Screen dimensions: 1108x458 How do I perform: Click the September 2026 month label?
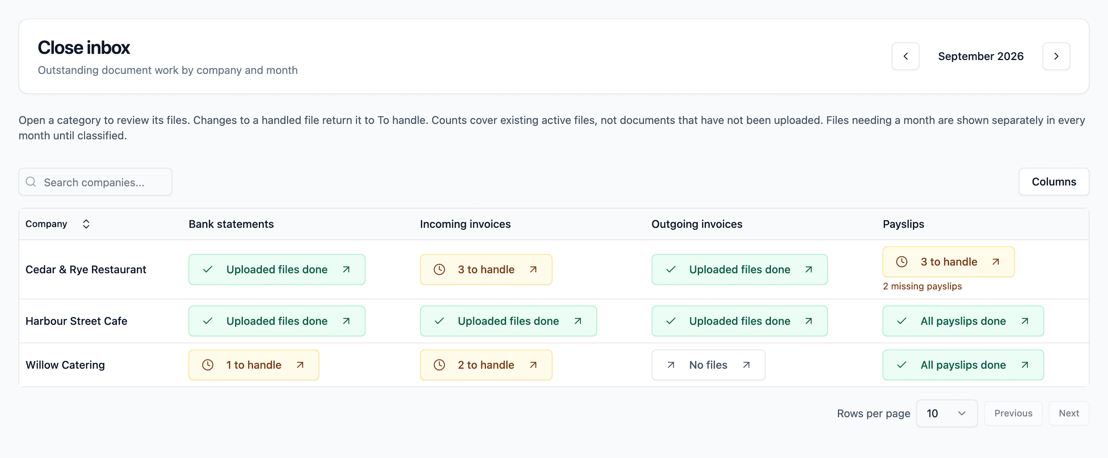981,56
